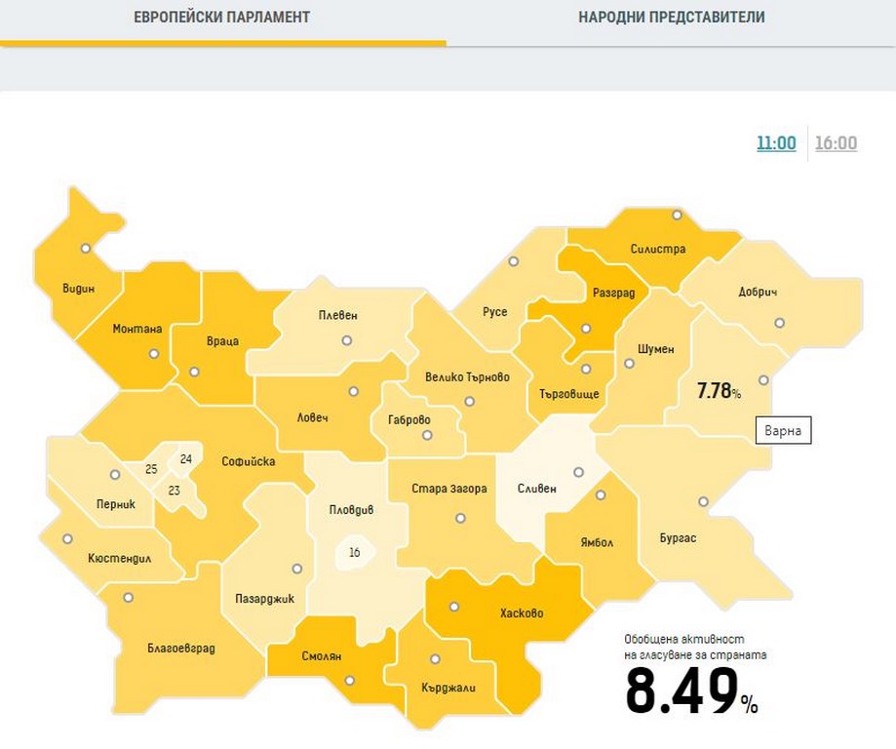
Task: Switch to Европейски парламент tab
Action: (x=222, y=18)
